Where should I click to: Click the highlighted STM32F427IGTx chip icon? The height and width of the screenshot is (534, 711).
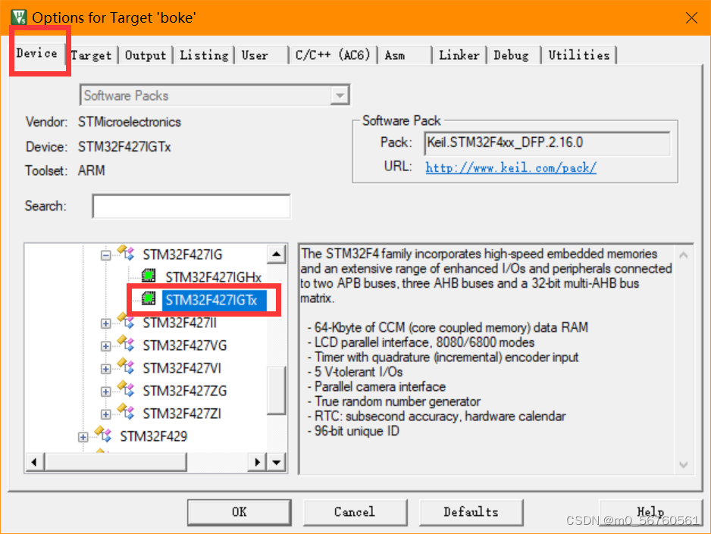pos(148,299)
